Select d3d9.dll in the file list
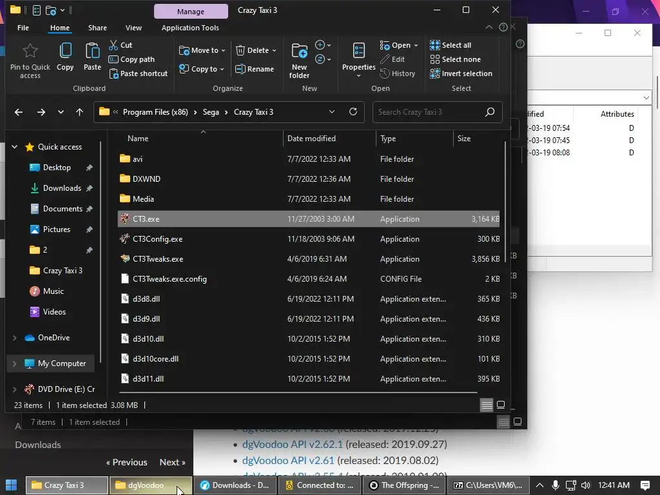The height and width of the screenshot is (495, 660). pyautogui.click(x=309, y=319)
